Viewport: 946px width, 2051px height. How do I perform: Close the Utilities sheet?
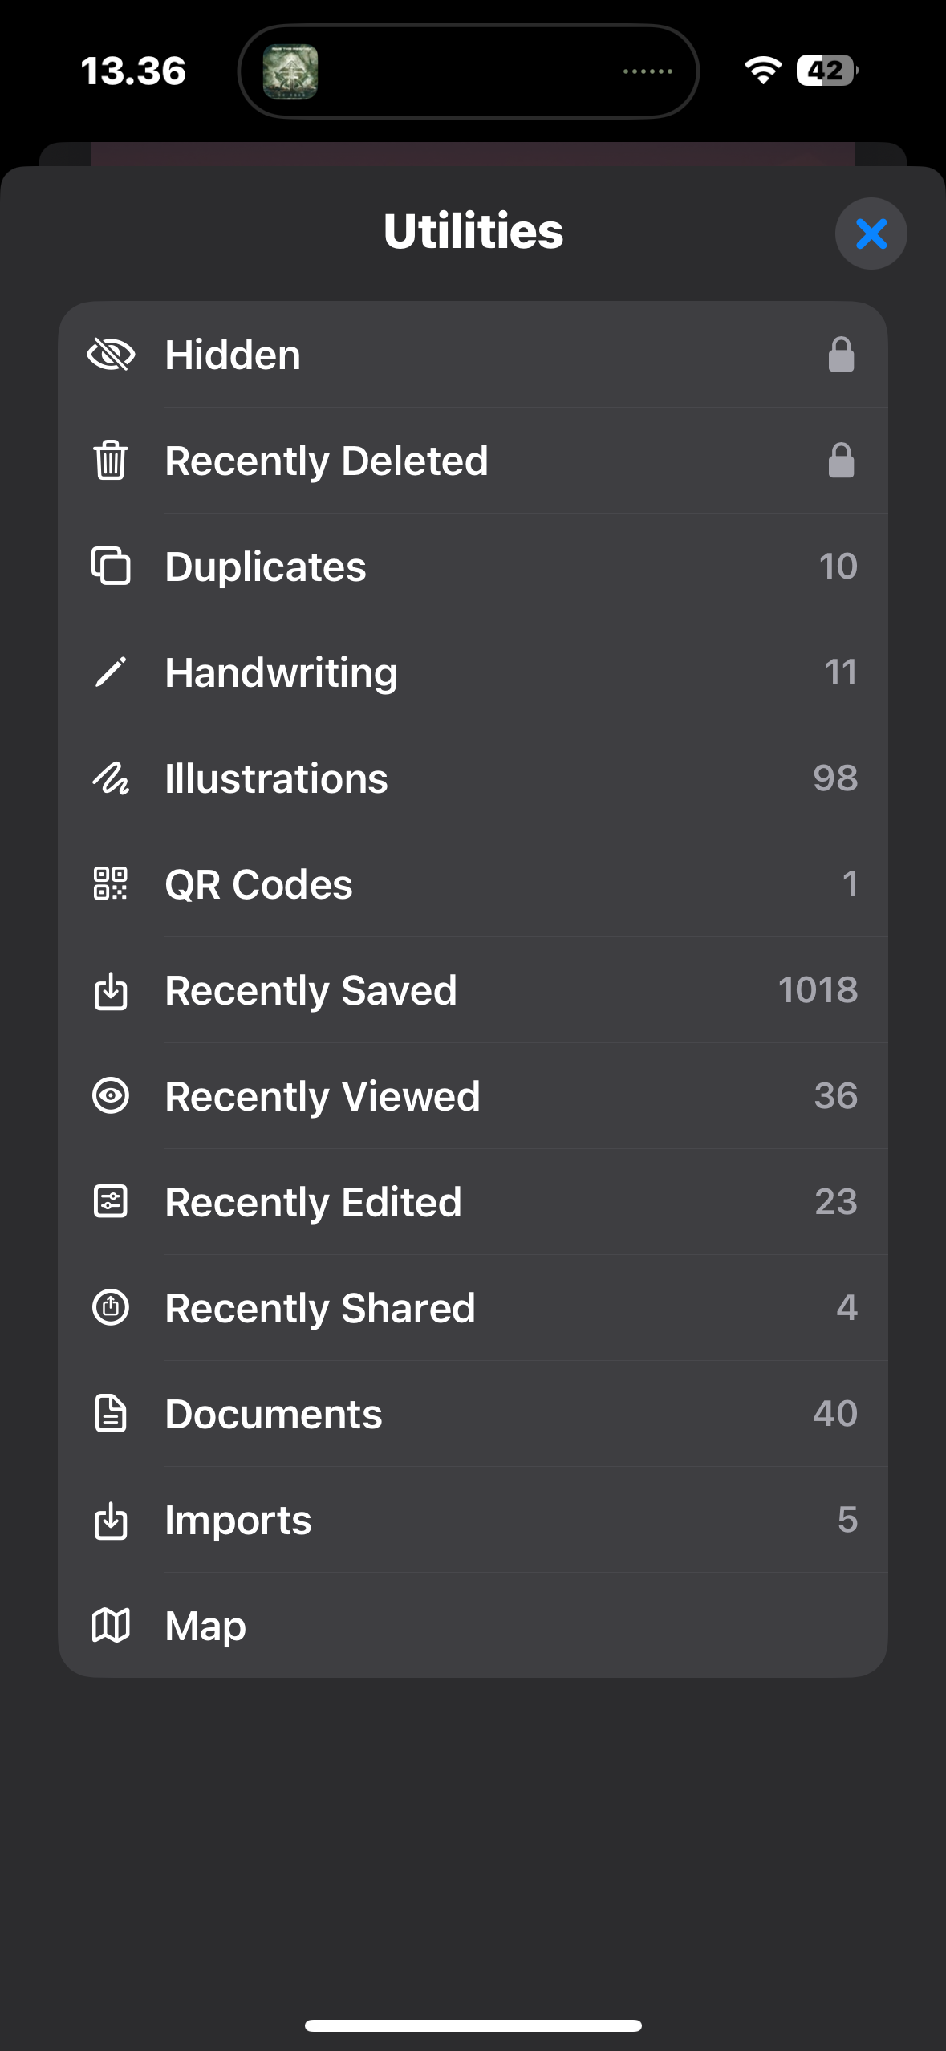tap(871, 234)
